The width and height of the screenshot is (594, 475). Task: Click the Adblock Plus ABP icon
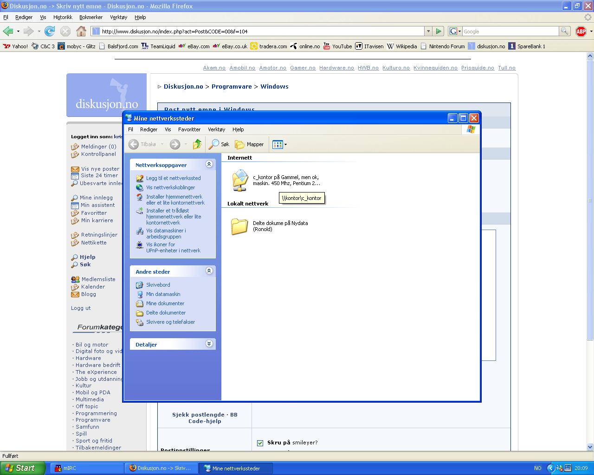pos(581,31)
